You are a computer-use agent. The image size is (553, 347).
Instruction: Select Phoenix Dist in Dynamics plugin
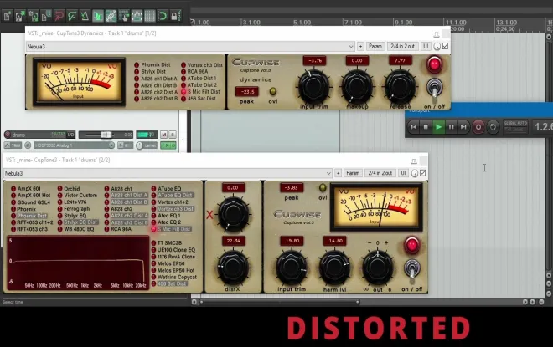(x=152, y=64)
